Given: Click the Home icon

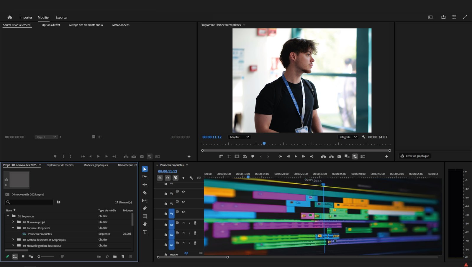Looking at the screenshot, I should coord(10,17).
